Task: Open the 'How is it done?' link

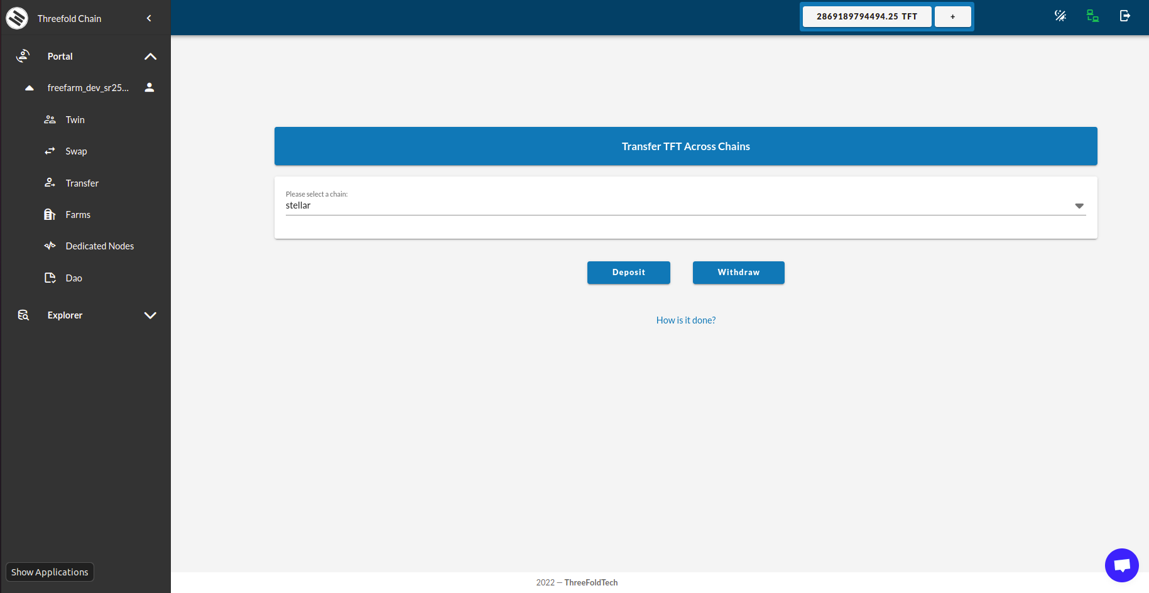Action: [685, 320]
